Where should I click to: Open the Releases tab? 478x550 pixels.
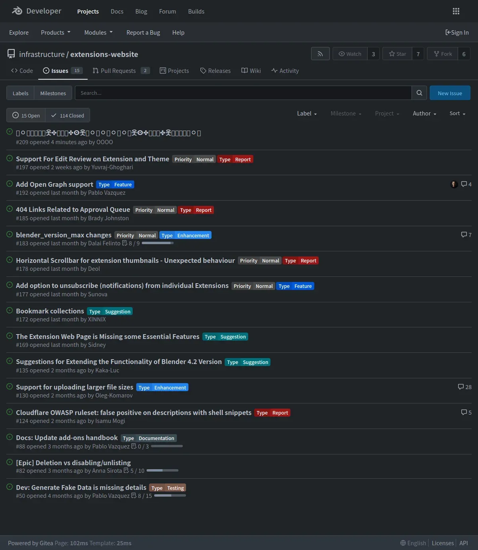click(x=215, y=70)
